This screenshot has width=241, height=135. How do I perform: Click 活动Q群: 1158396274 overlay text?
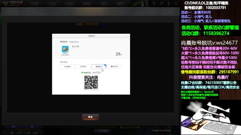[x=205, y=34]
